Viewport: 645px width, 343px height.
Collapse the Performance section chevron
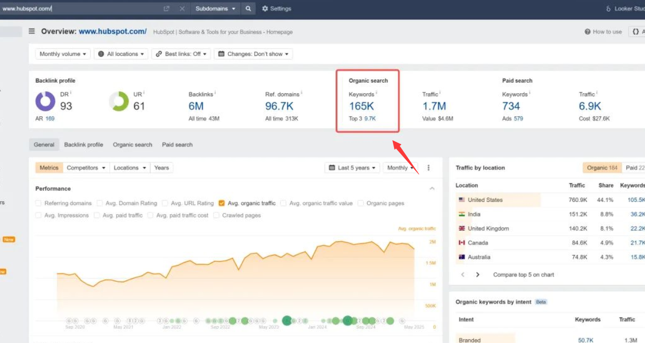(x=432, y=189)
